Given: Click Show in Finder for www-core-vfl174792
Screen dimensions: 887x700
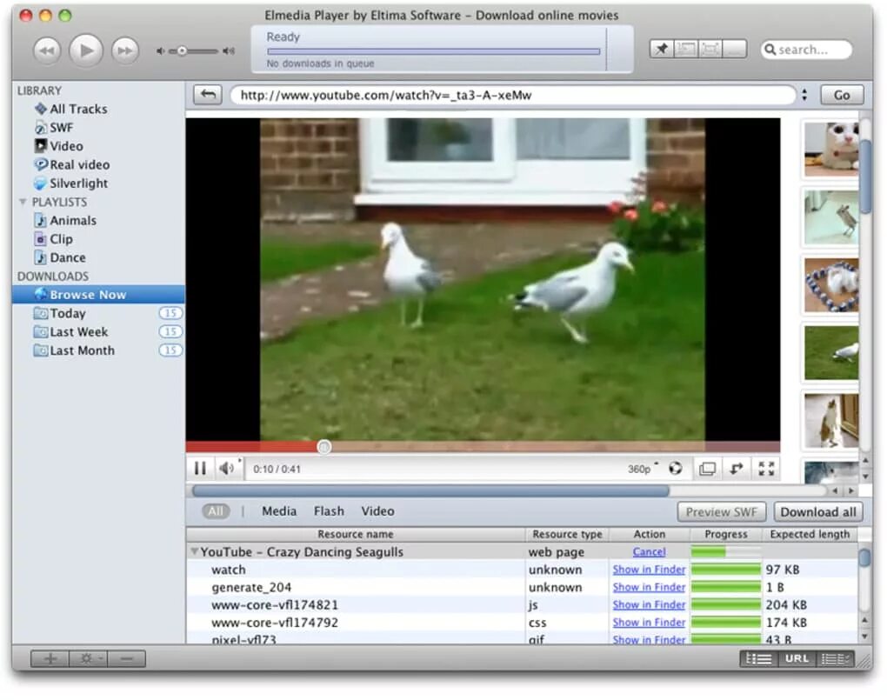Looking at the screenshot, I should pyautogui.click(x=649, y=623).
